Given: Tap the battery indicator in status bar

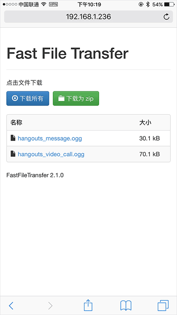Looking at the screenshot, I should click(169, 4).
